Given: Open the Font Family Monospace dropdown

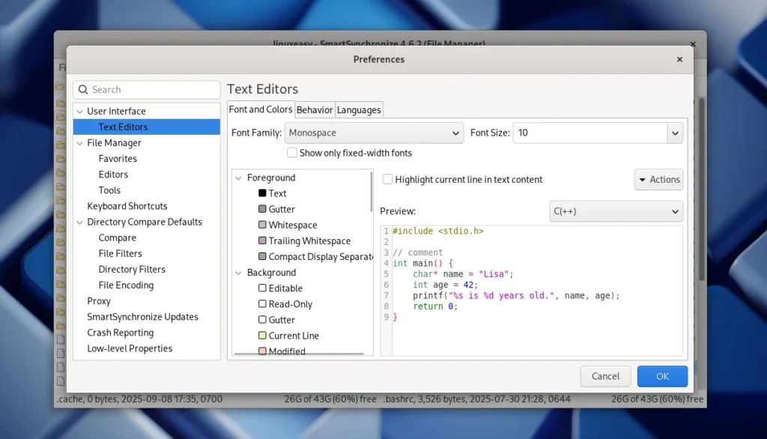Looking at the screenshot, I should [x=375, y=133].
